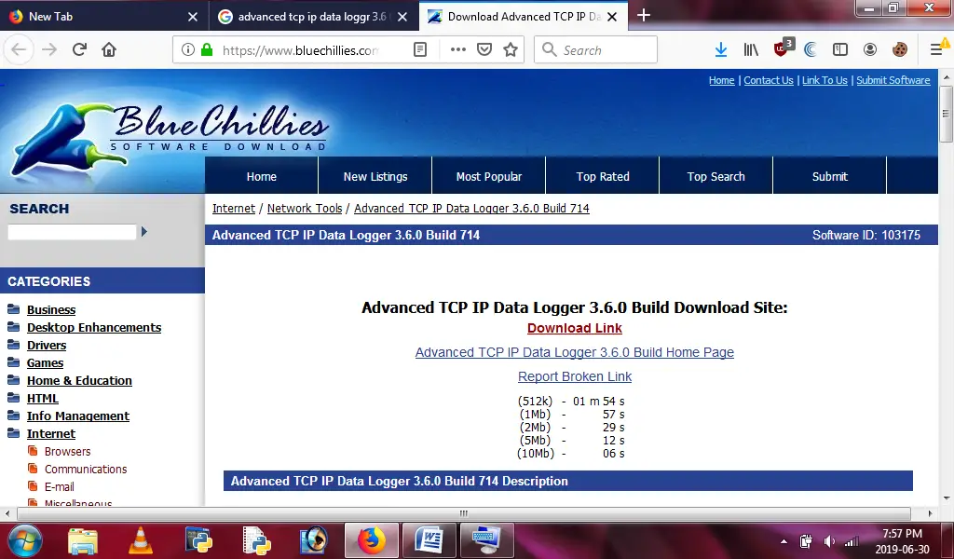Toggle the Firefox sidebar
Image resolution: width=954 pixels, height=559 pixels.
pos(840,50)
